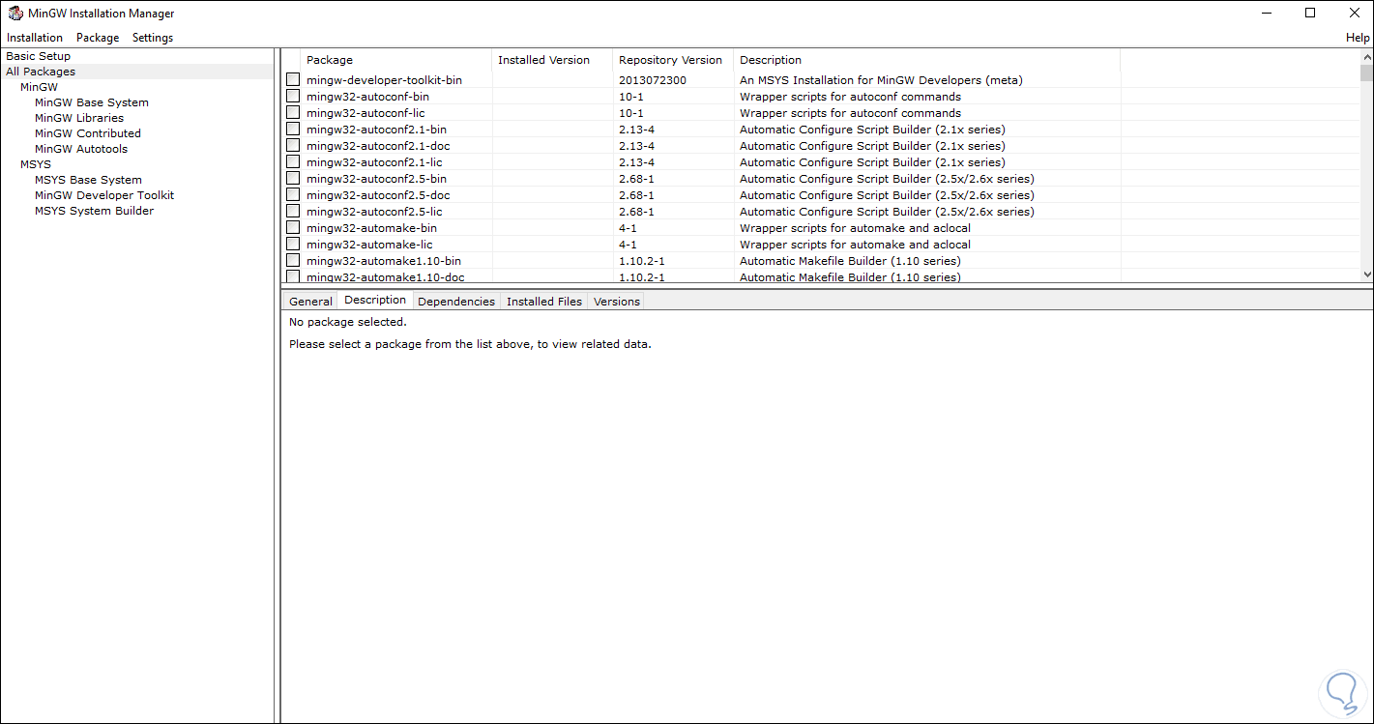Switch to the General tab

(310, 302)
